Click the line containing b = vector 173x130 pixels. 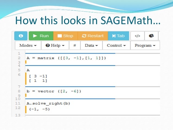point(54,91)
